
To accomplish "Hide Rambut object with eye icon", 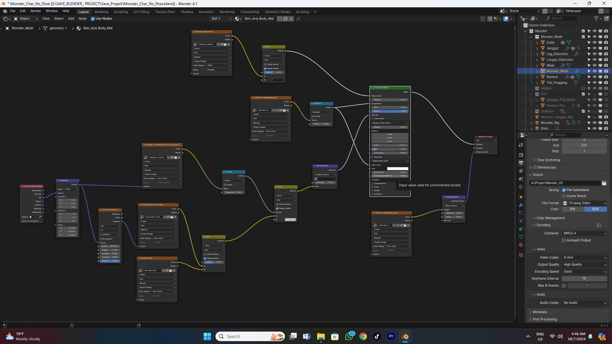I will [594, 77].
